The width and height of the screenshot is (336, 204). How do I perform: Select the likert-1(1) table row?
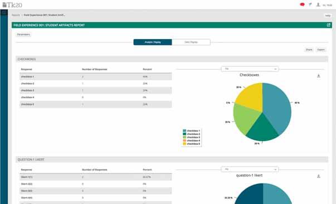click(96, 177)
